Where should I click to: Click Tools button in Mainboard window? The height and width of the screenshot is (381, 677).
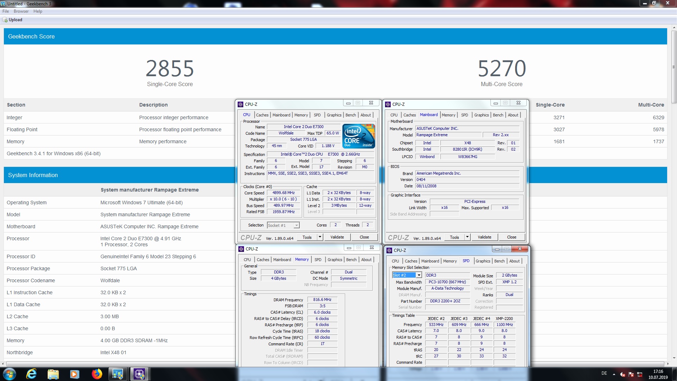click(455, 237)
